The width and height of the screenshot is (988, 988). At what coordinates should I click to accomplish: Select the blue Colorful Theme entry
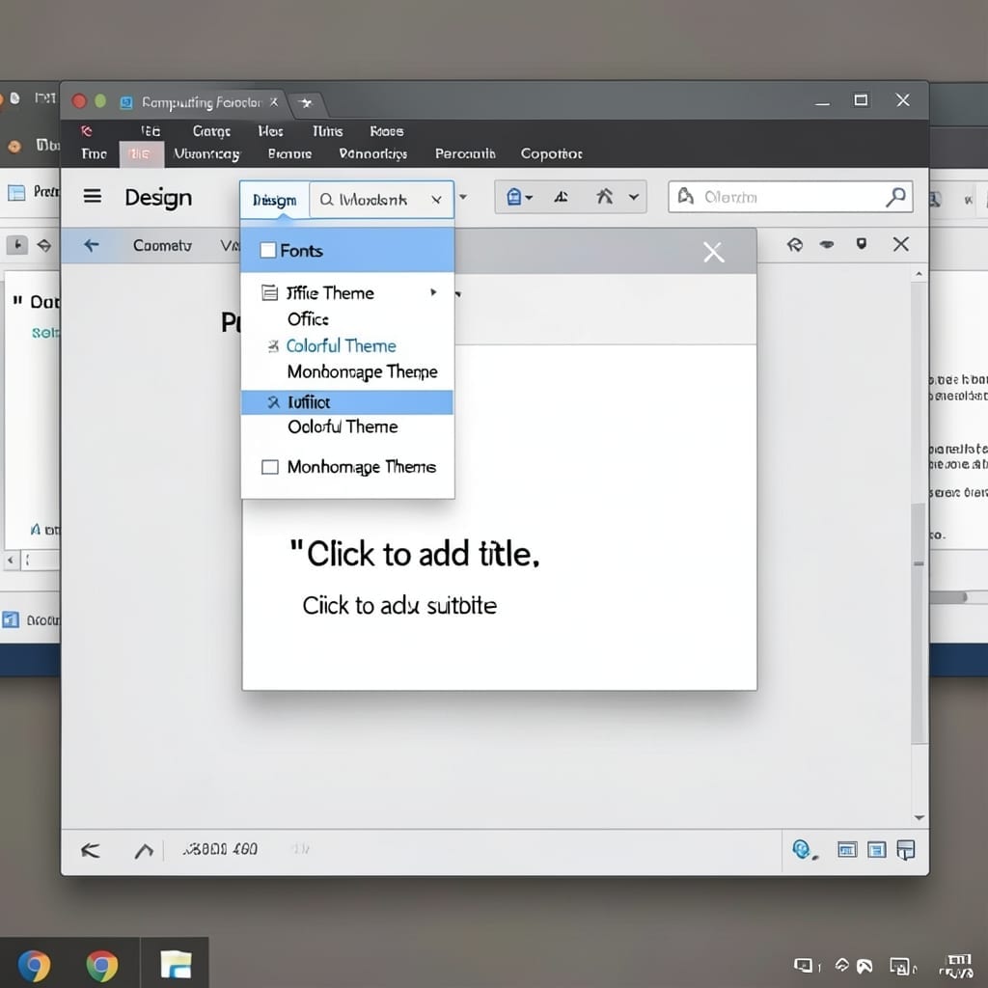pyautogui.click(x=341, y=346)
